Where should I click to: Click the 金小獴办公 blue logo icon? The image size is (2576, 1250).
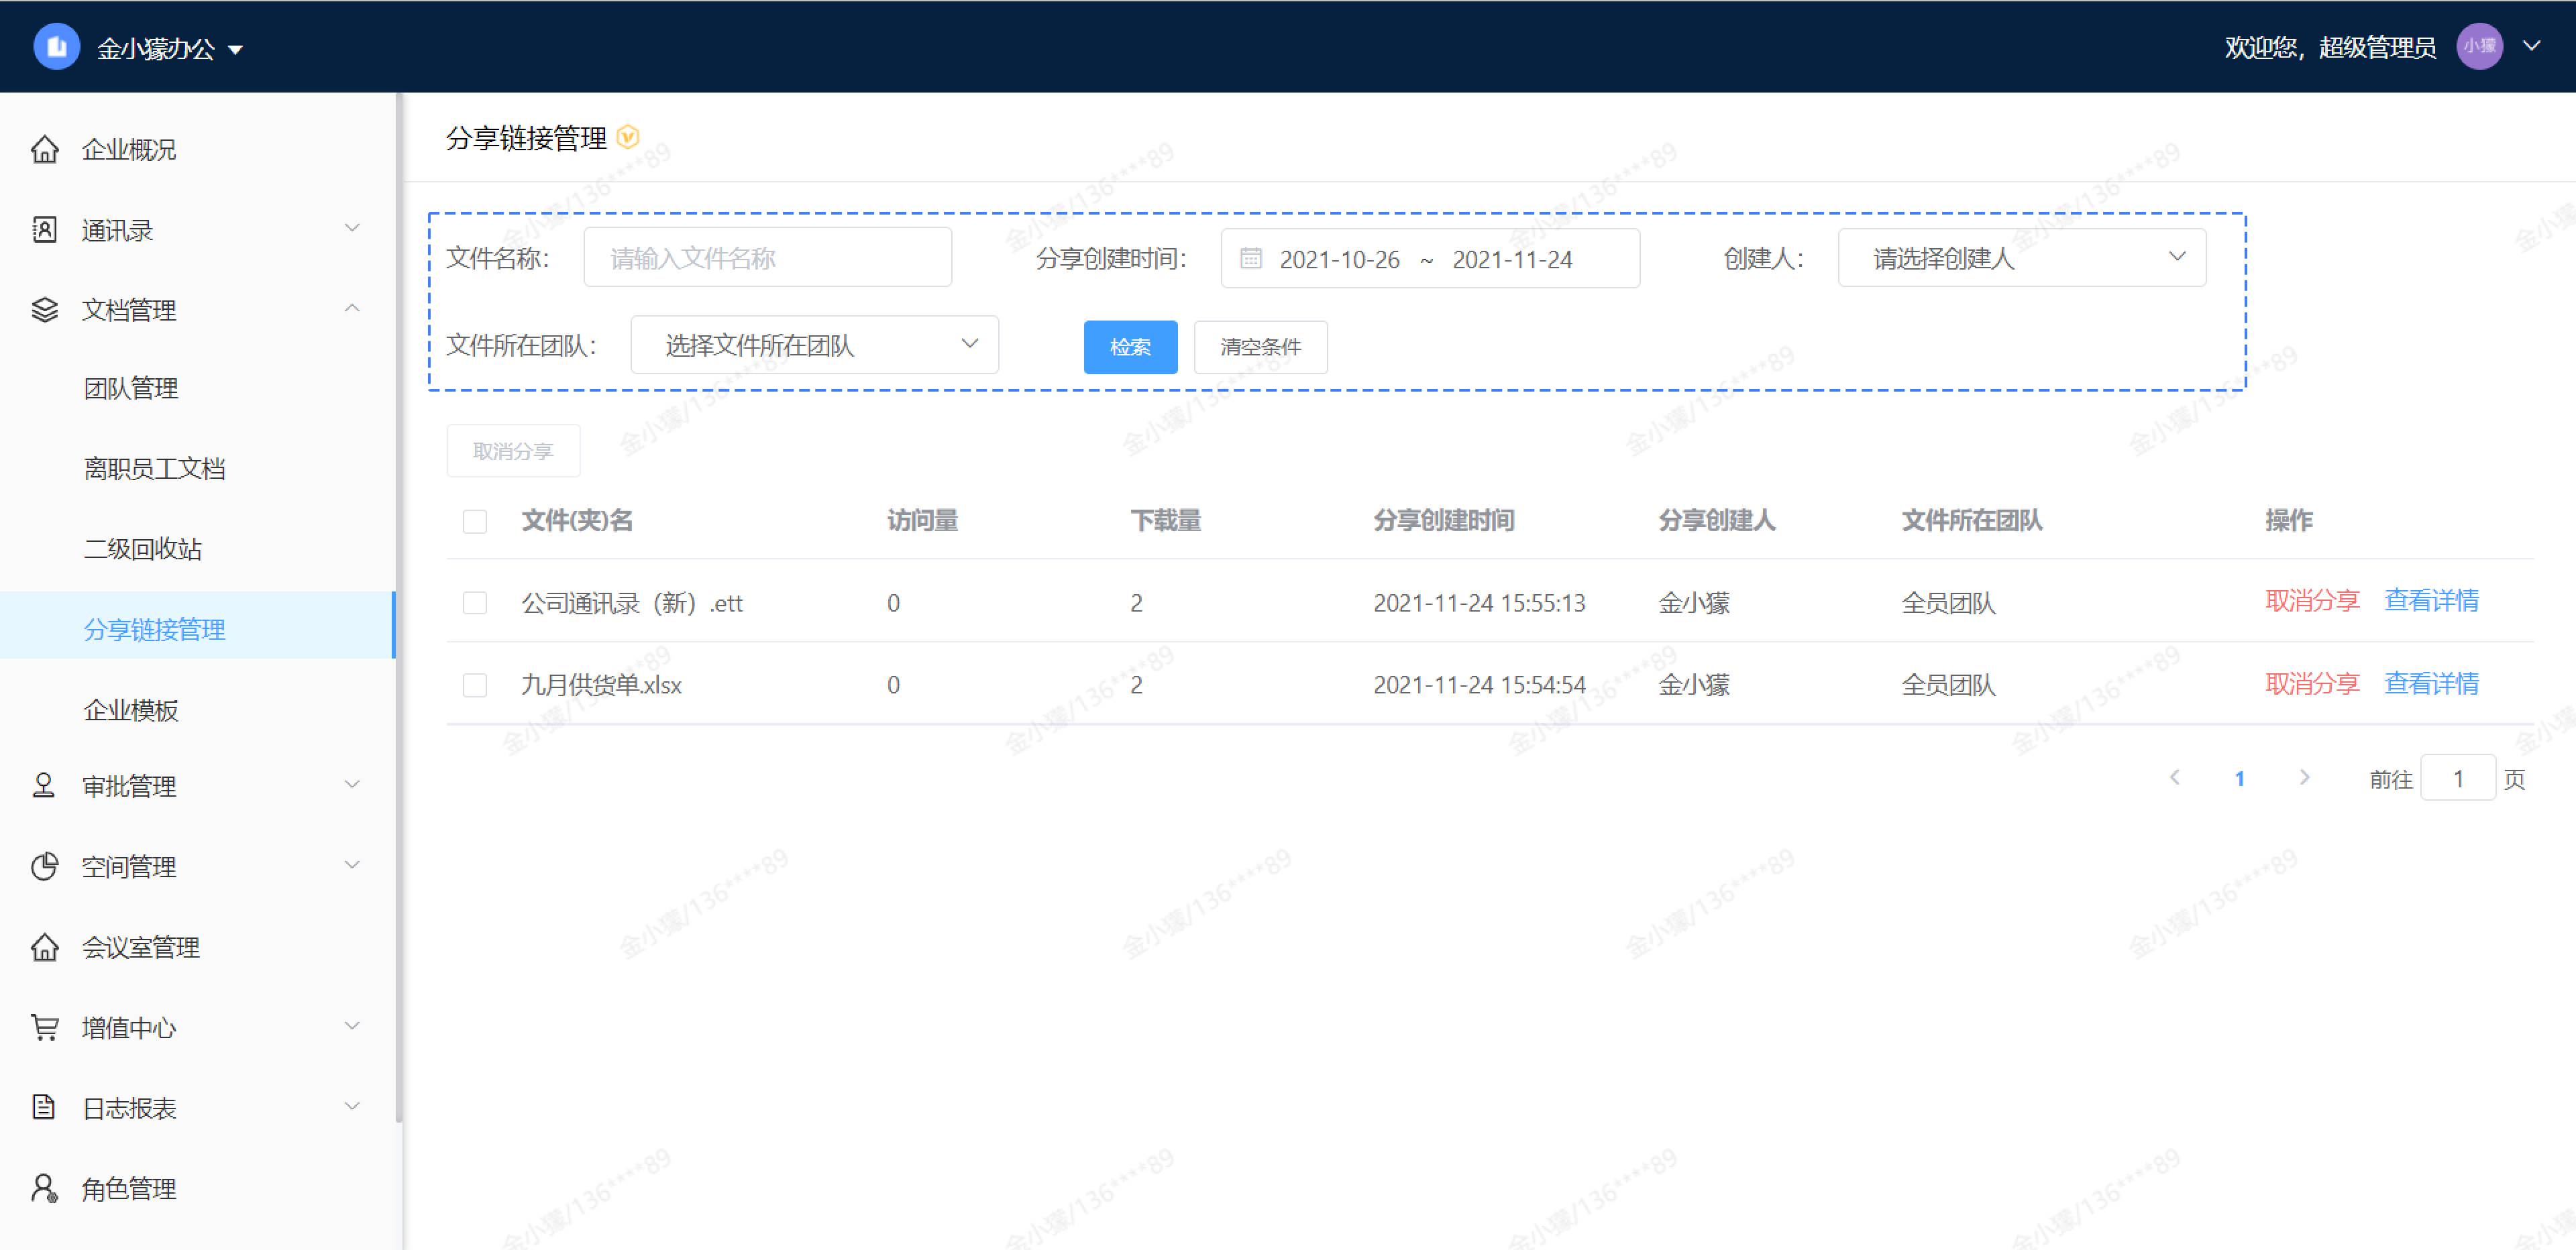point(56,47)
